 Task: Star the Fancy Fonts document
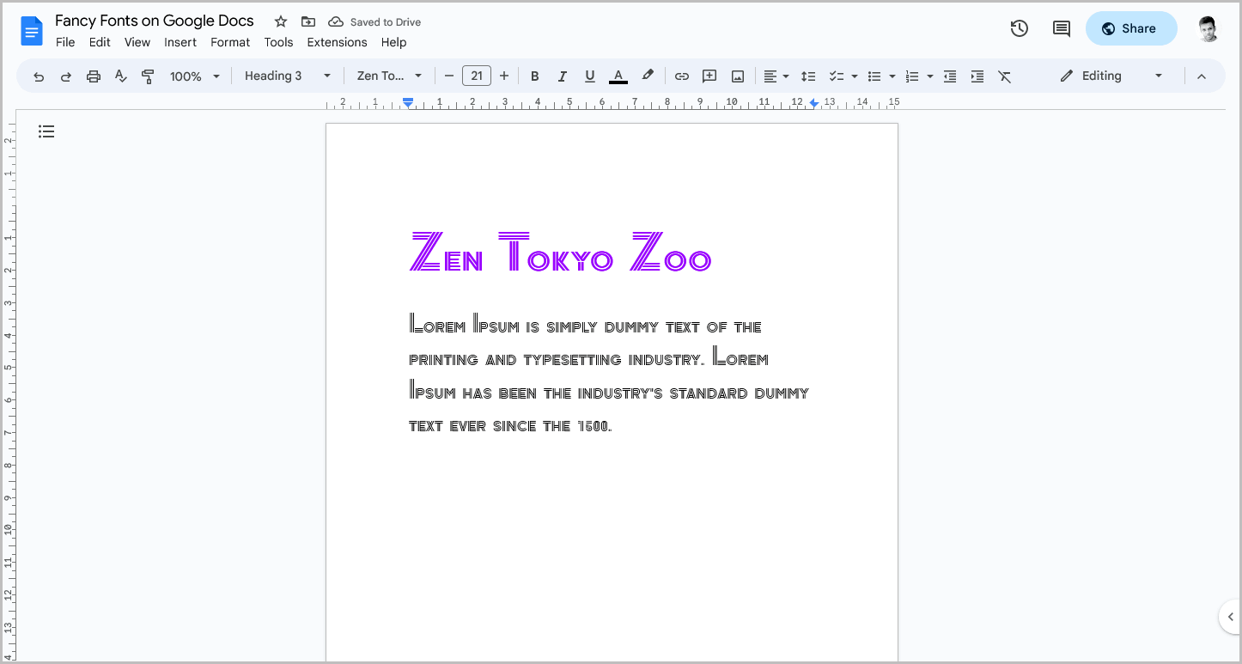click(280, 21)
